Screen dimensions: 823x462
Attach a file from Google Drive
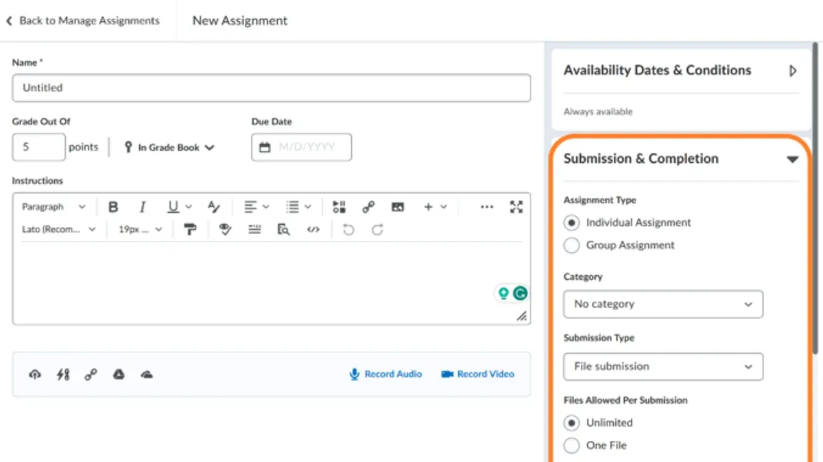(x=119, y=374)
